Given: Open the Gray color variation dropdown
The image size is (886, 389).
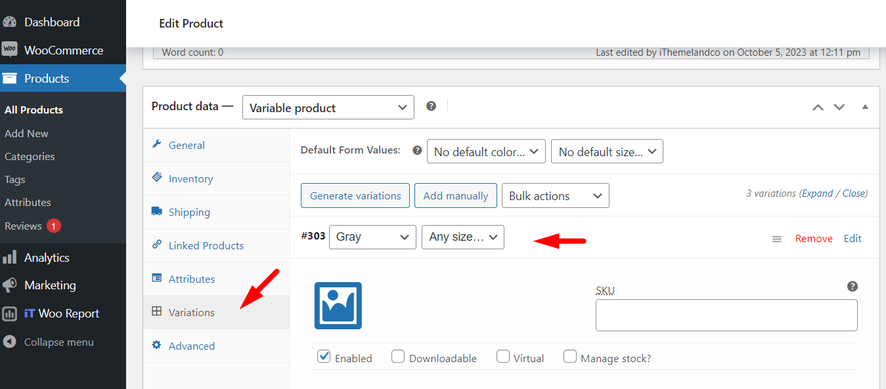Looking at the screenshot, I should 372,237.
